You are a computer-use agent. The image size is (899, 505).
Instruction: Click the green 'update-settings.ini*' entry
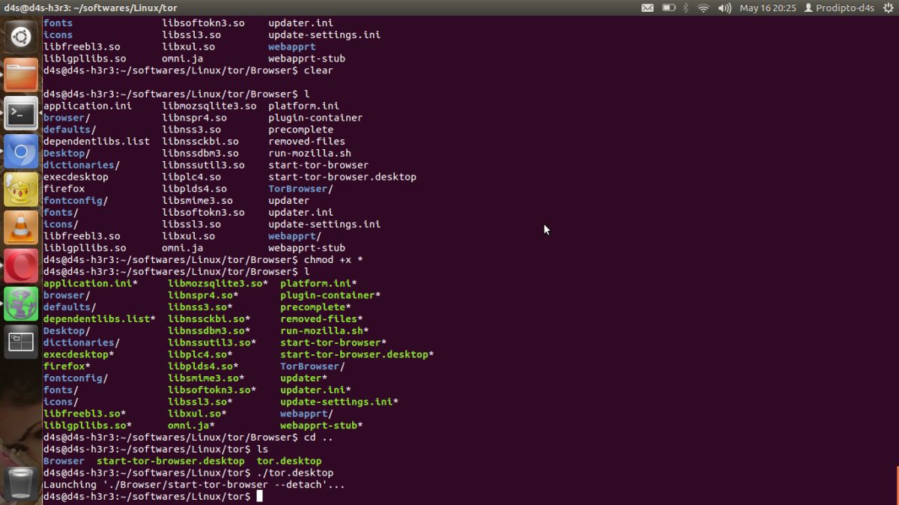pyautogui.click(x=339, y=402)
